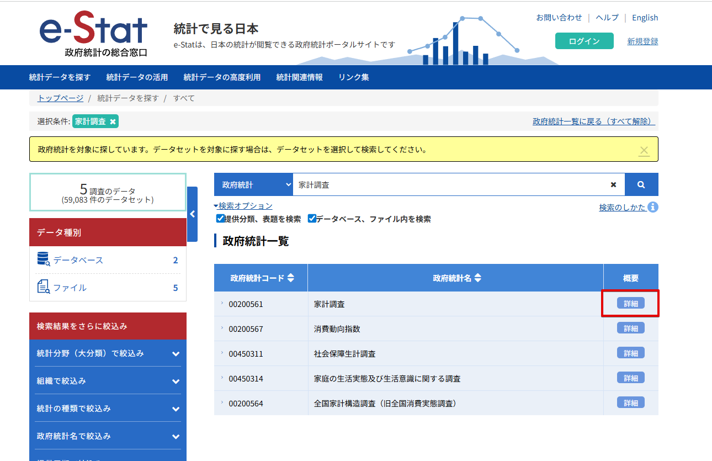Disable データベース、ファイル内を検索
Viewport: 712px width, 461px height.
click(312, 218)
